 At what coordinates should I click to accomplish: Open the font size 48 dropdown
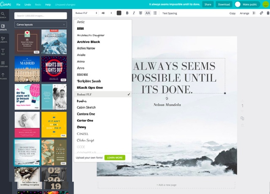(107, 13)
